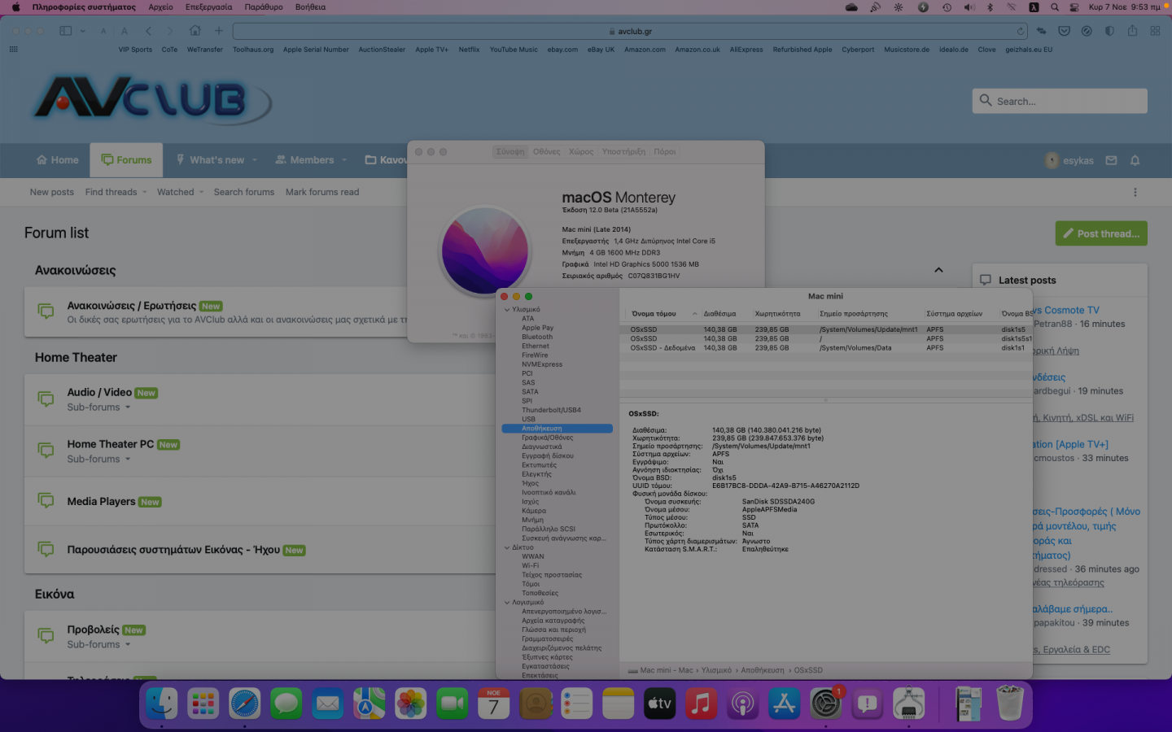
Task: Launch Apple TV app from Dock
Action: pos(660,703)
